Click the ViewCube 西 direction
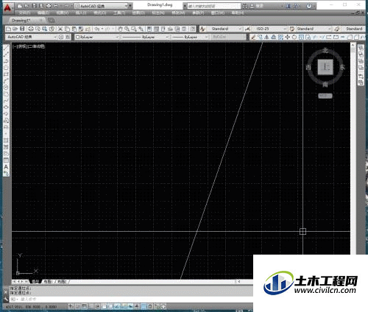The image size is (368, 312). 308,67
